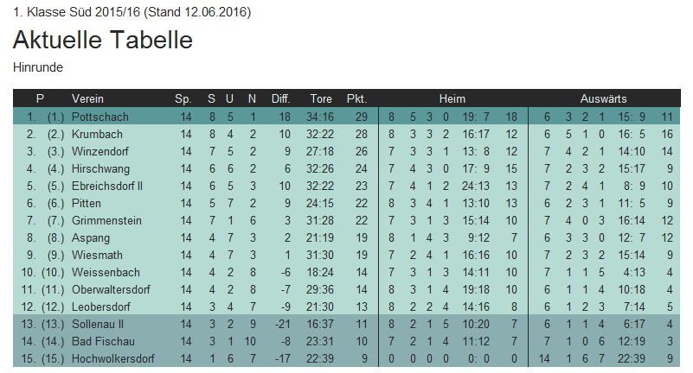Click the Verein column header
This screenshot has width=693, height=373.
88,98
